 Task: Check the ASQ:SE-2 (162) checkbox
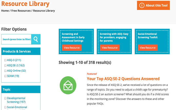click(5, 65)
